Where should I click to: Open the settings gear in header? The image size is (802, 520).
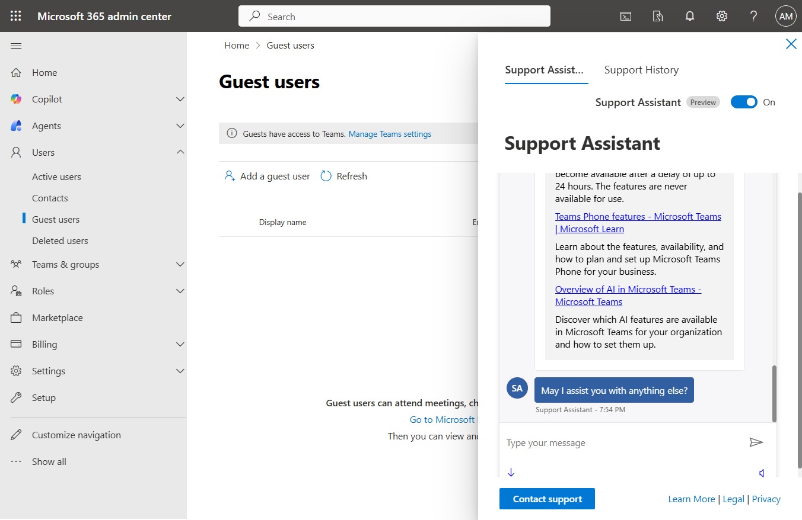722,16
